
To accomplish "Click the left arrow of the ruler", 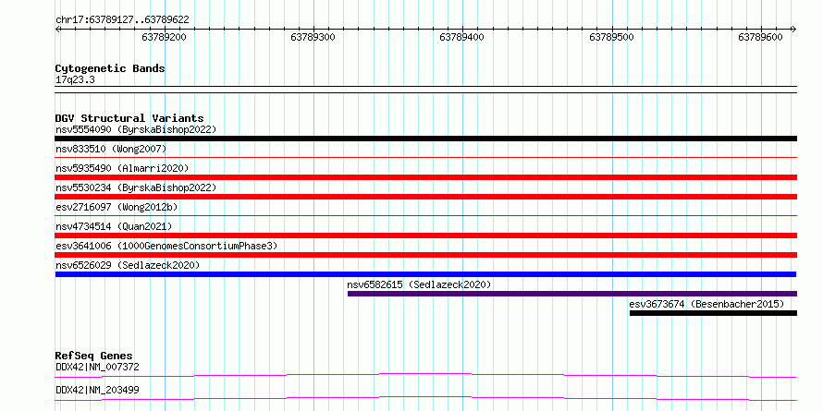I will (x=58, y=30).
